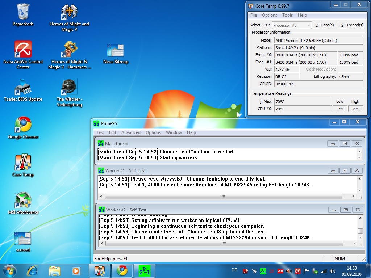The width and height of the screenshot is (371, 278).
Task: Click the Main thread window icon
Action: click(x=101, y=143)
